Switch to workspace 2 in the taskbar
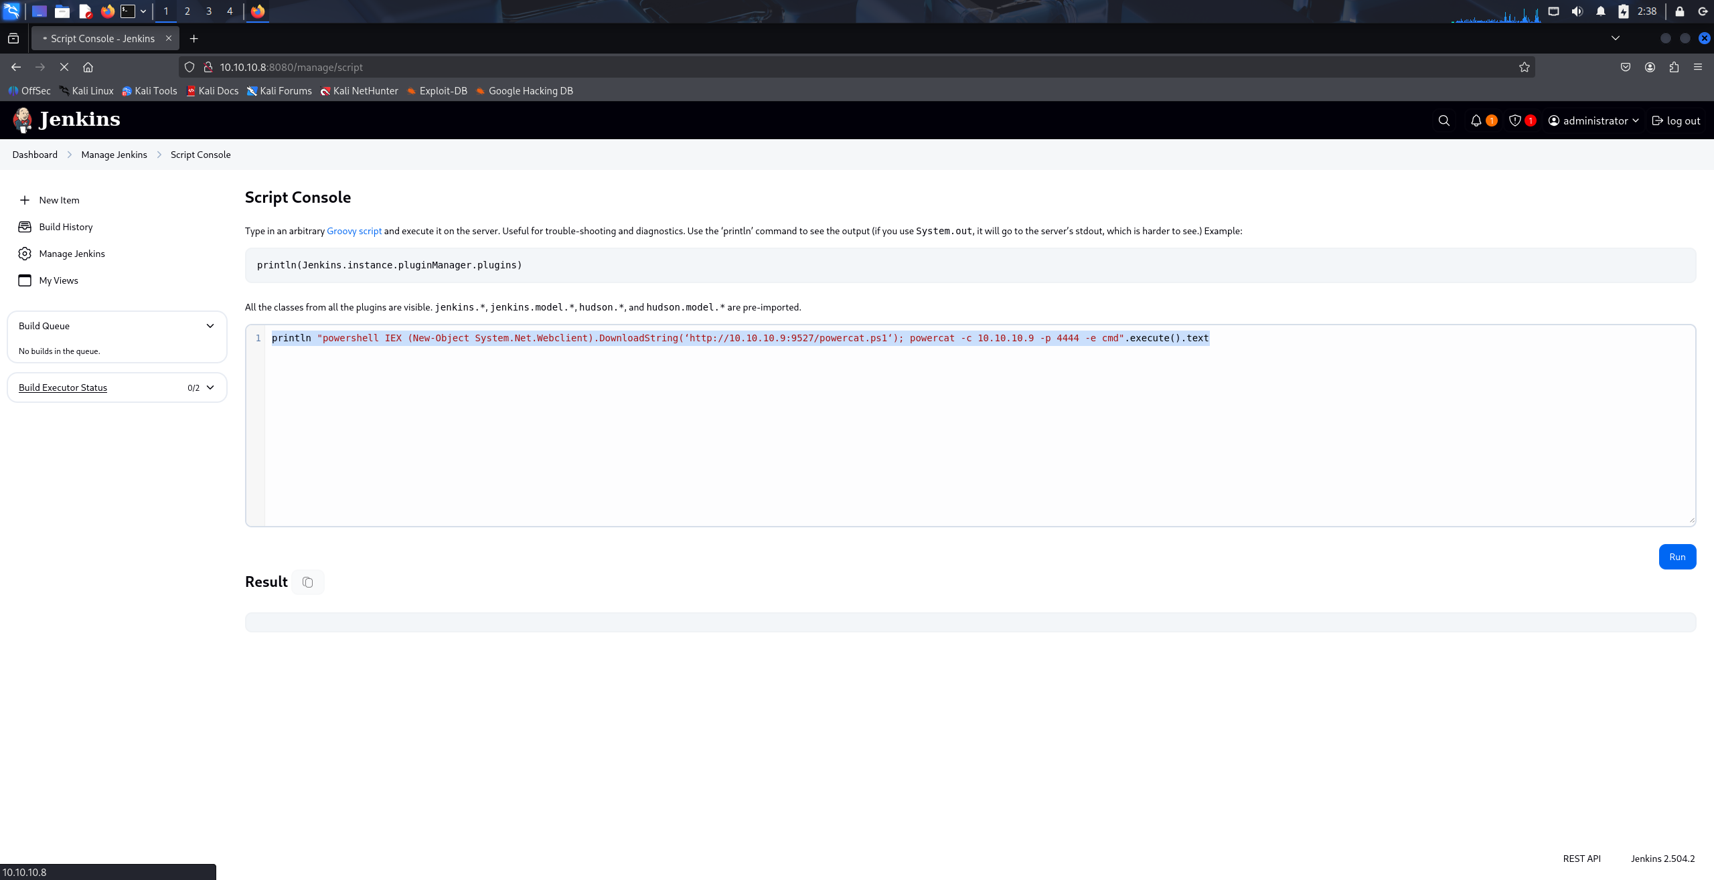 [x=187, y=11]
